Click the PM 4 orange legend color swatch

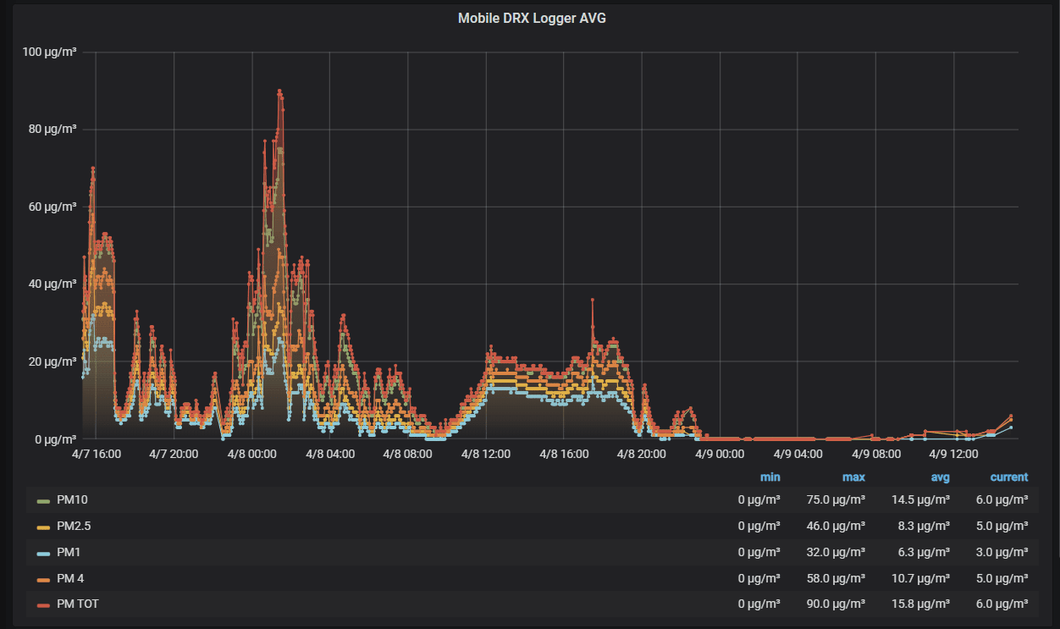pyautogui.click(x=44, y=579)
